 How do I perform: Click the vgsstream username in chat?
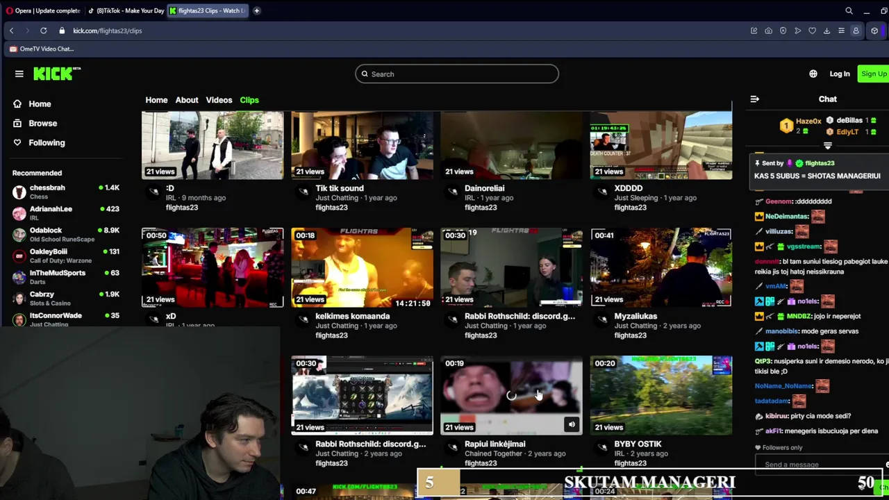click(x=804, y=247)
